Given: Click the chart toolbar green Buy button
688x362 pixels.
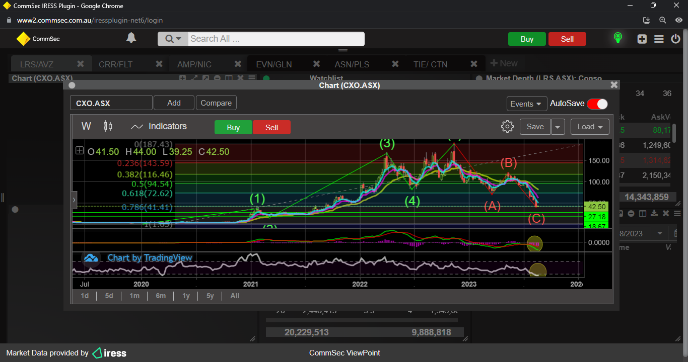Looking at the screenshot, I should [233, 127].
